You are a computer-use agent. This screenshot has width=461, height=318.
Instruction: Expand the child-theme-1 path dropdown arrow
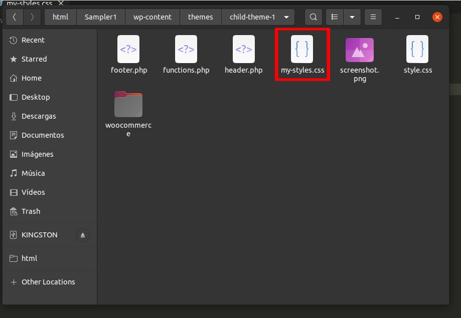[286, 17]
